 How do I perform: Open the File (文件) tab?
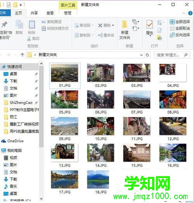[x=5, y=13]
